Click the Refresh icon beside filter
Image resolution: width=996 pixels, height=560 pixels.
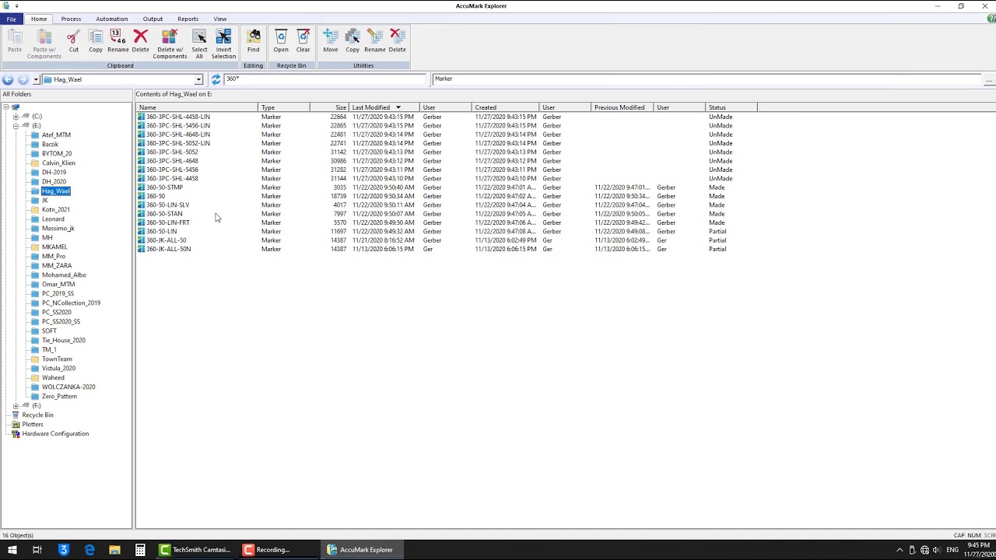216,79
